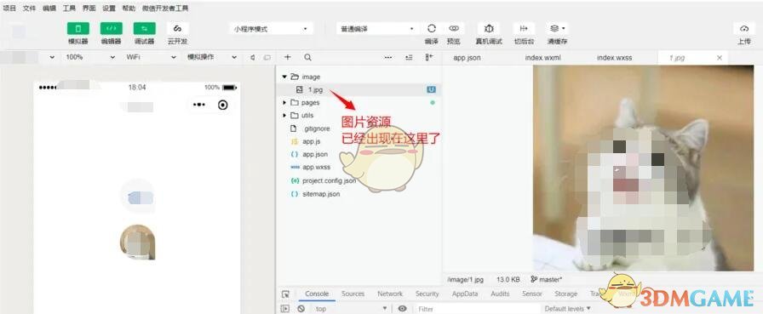763x314 pixels.
Task: Expand the utils folder
Action: [x=284, y=116]
